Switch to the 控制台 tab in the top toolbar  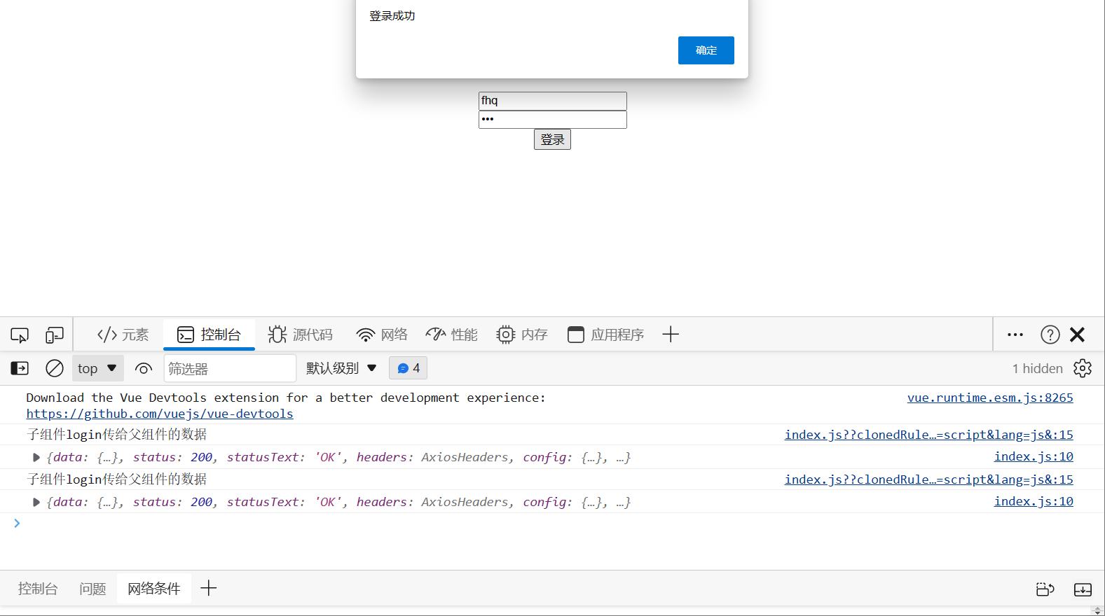coord(209,335)
